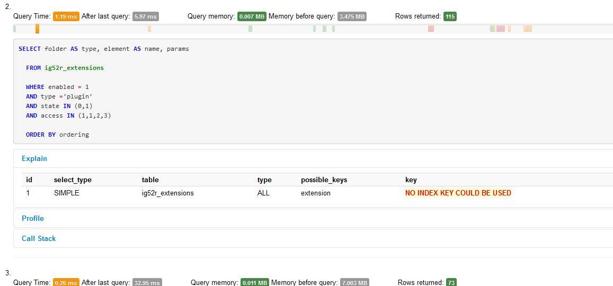Image resolution: width=613 pixels, height=286 pixels.
Task: Click the 'AND access IN (1,1,2,3)' line
Action: 68,115
